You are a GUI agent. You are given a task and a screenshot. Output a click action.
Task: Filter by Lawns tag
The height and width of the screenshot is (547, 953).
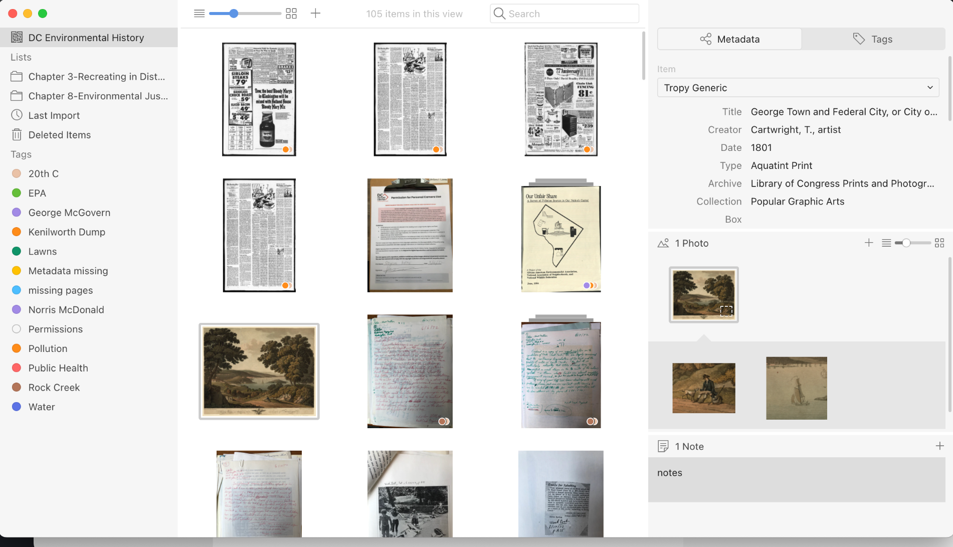click(x=89, y=252)
